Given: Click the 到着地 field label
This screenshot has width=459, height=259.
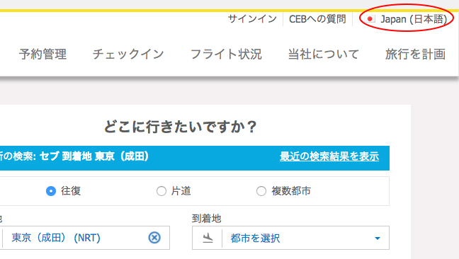Looking at the screenshot, I should click(x=207, y=219).
